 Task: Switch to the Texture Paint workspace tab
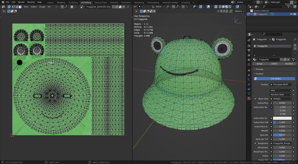pyautogui.click(x=101, y=2)
